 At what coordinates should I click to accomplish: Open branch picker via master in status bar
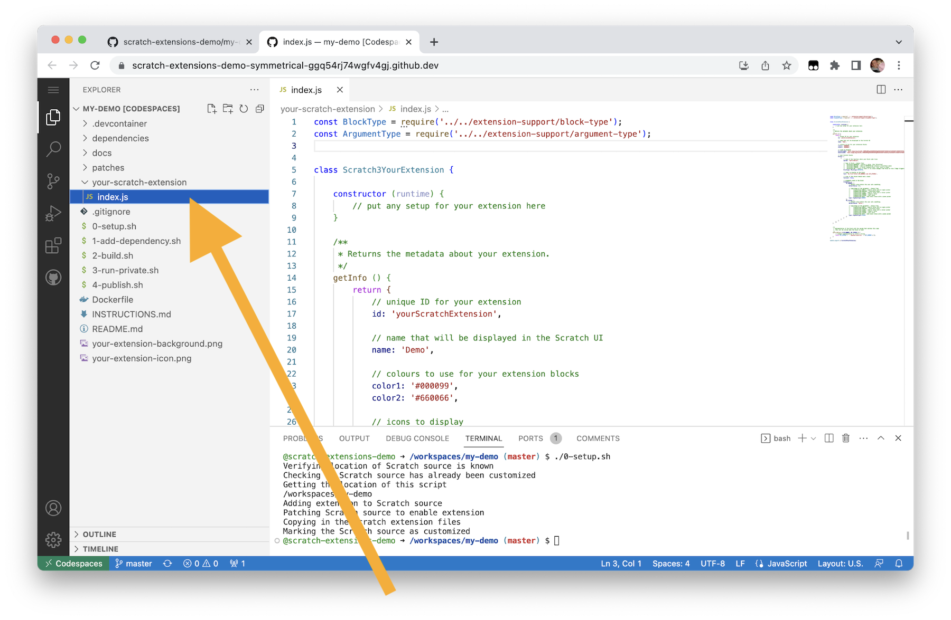pyautogui.click(x=134, y=563)
